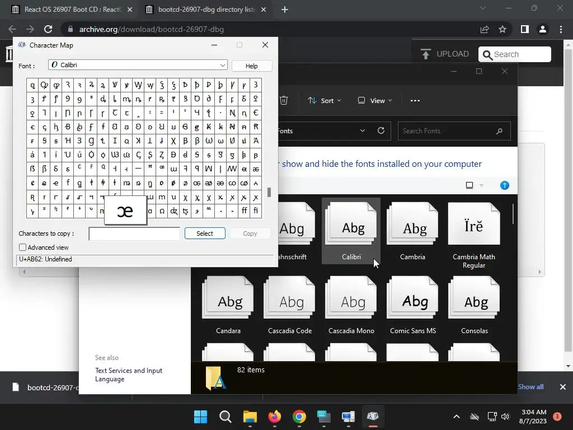This screenshot has width=573, height=430.
Task: Open the View dropdown in Fonts window
Action: 374,101
